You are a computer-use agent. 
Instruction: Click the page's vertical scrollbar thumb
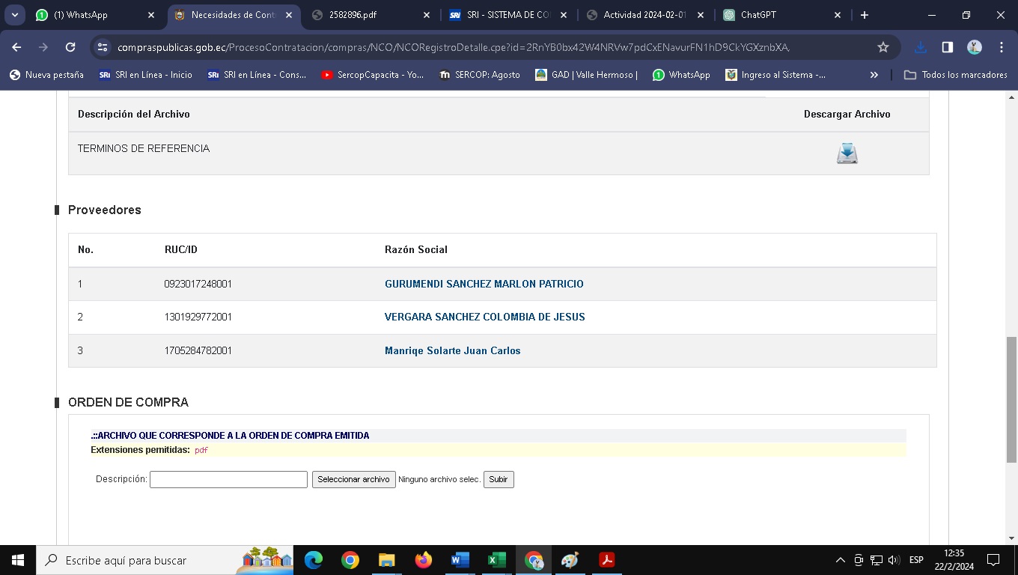(x=1011, y=399)
